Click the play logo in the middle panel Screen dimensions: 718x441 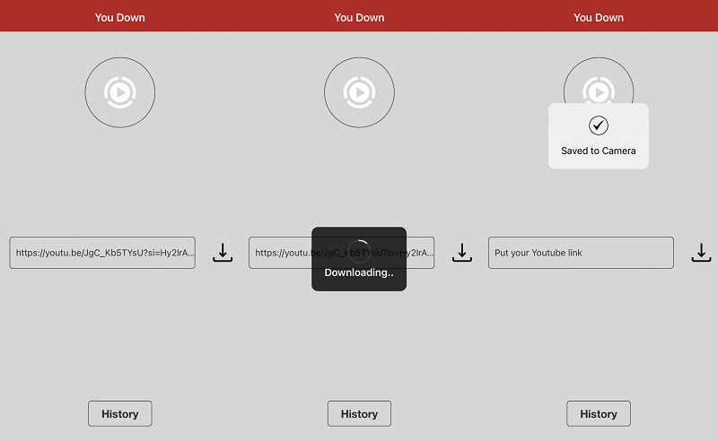click(359, 91)
